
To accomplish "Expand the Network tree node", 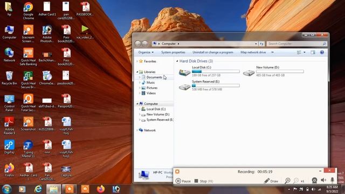I will tap(137, 130).
